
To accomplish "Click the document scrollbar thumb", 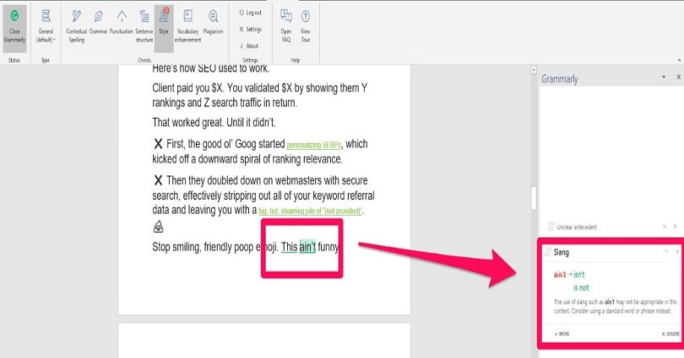I will (533, 198).
